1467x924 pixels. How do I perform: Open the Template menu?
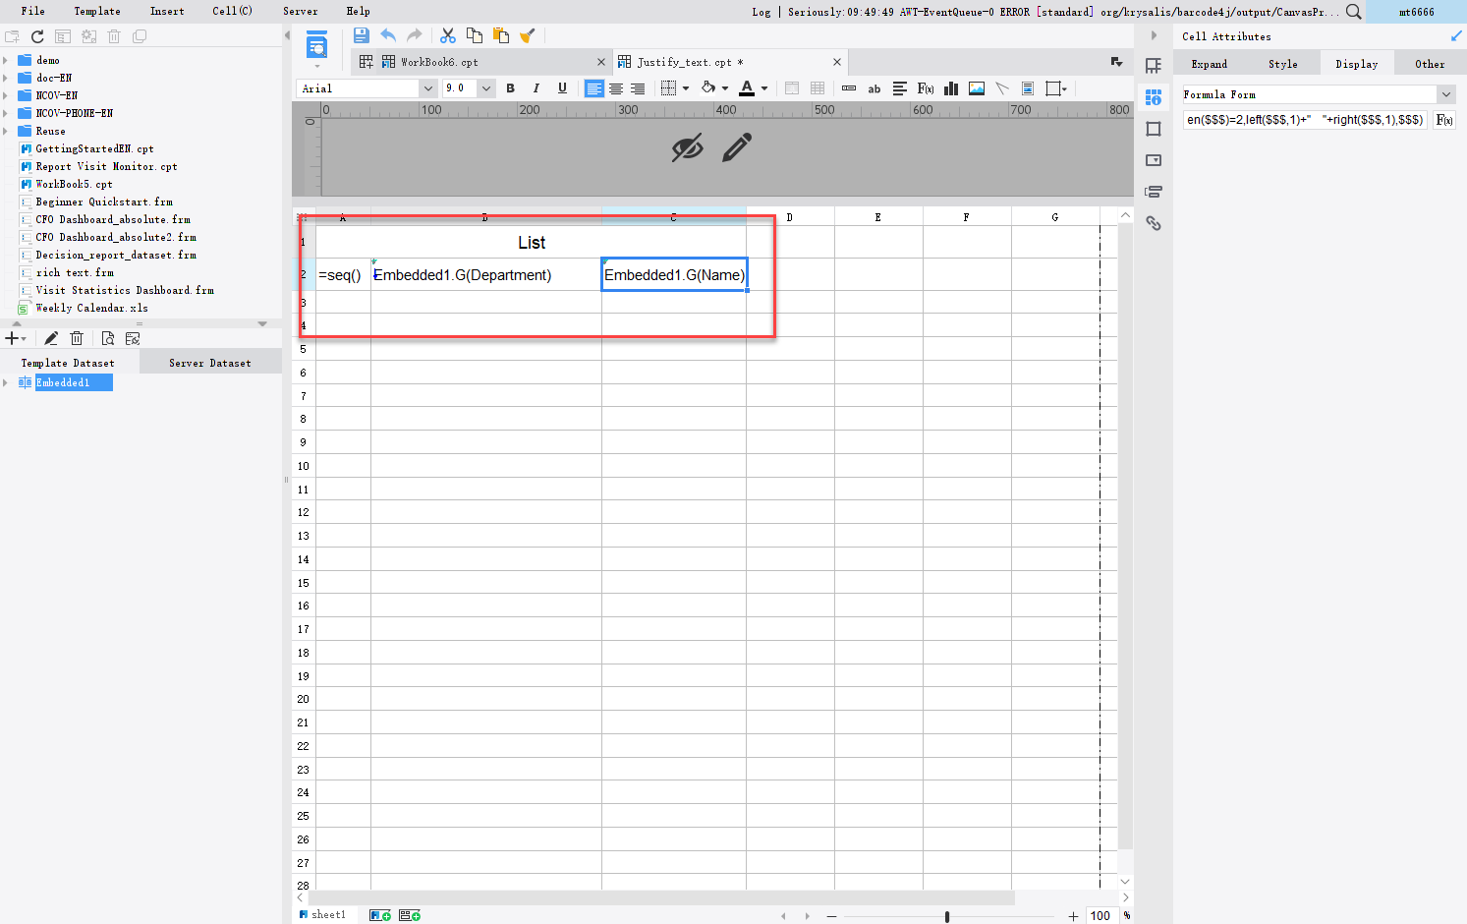coord(97,11)
